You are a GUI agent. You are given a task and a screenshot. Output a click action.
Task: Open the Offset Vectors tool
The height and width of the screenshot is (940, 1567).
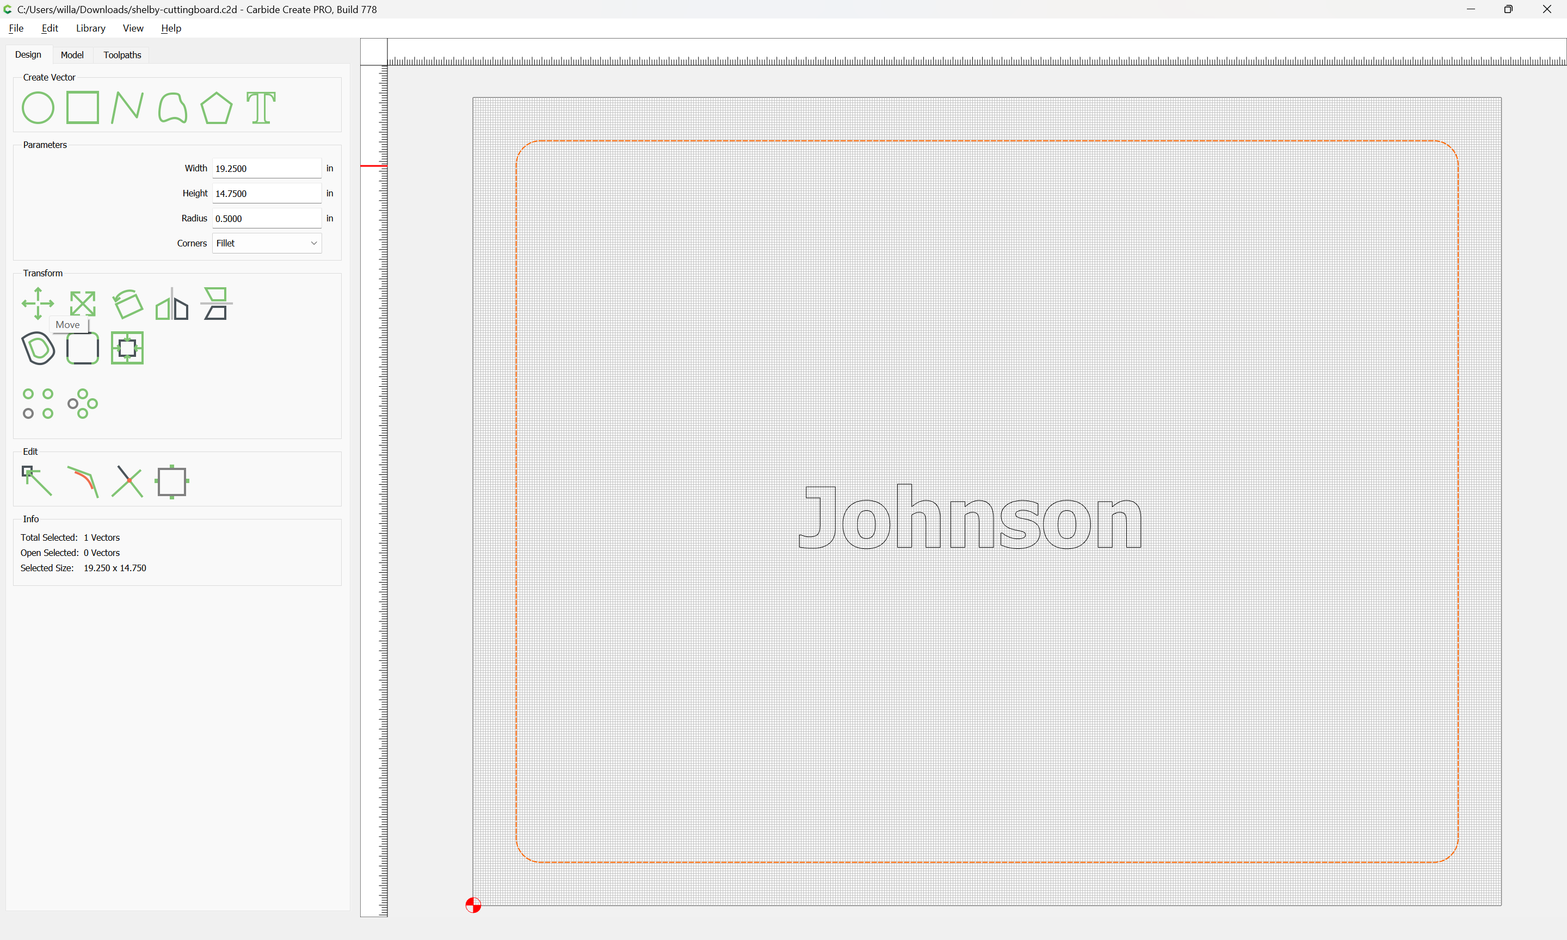38,348
